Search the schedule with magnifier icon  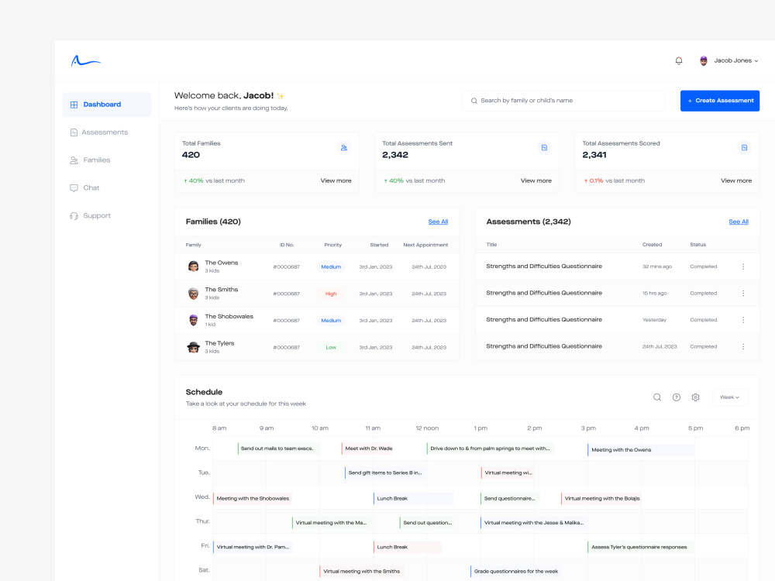point(657,397)
